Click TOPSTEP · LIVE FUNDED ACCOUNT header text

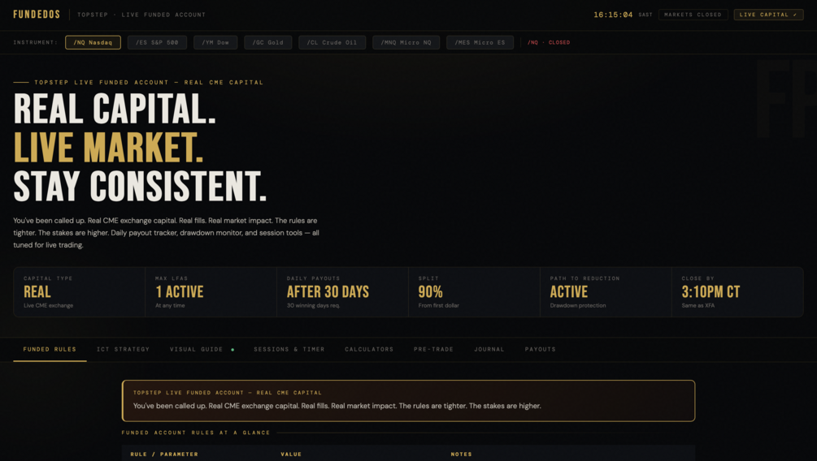(141, 15)
